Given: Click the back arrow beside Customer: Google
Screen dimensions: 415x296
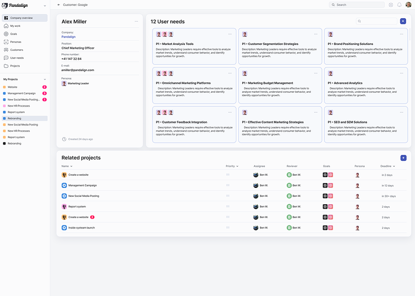Looking at the screenshot, I should (x=59, y=5).
